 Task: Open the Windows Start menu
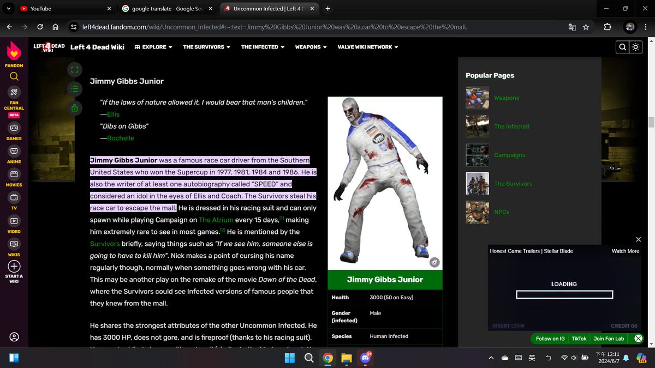pyautogui.click(x=289, y=358)
